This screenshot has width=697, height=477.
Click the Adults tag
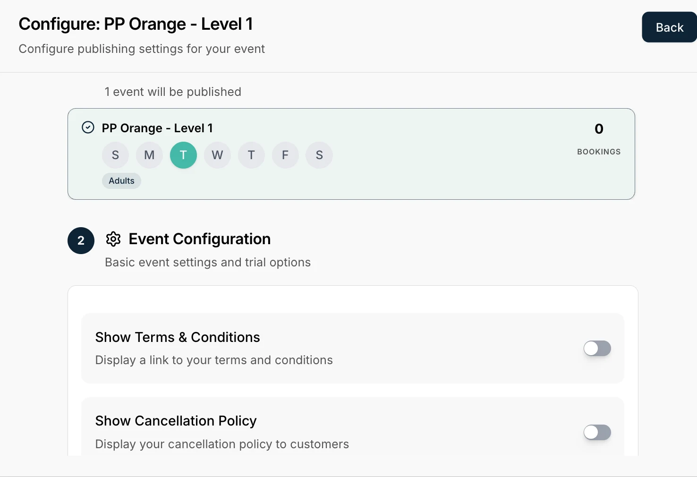pyautogui.click(x=121, y=181)
